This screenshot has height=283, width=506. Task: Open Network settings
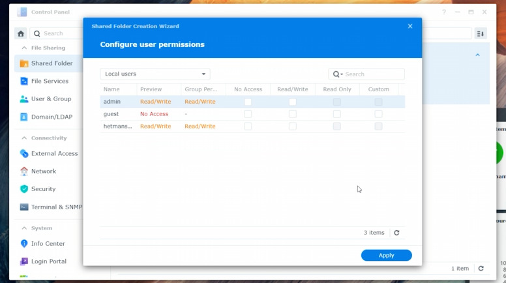pyautogui.click(x=44, y=171)
